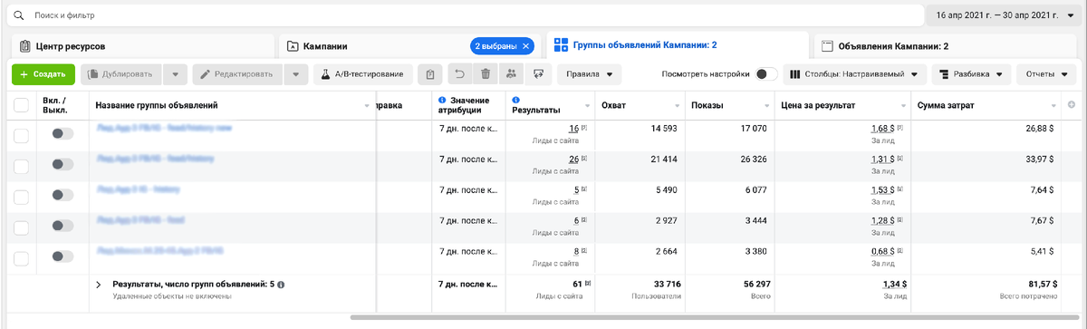Click the green Создать button
The width and height of the screenshot is (1087, 329).
[43, 74]
